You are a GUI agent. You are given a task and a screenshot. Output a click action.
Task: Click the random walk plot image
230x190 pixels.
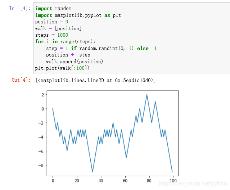click(108, 136)
